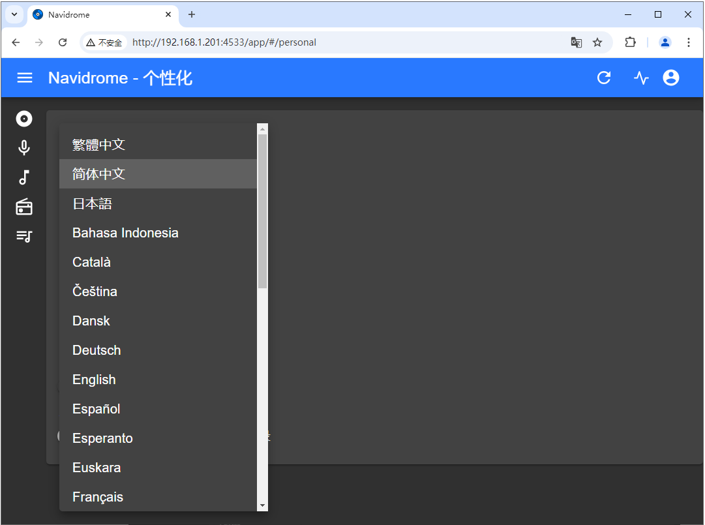The width and height of the screenshot is (705, 525).
Task: Click the Google Translate icon in address bar
Action: click(x=576, y=42)
